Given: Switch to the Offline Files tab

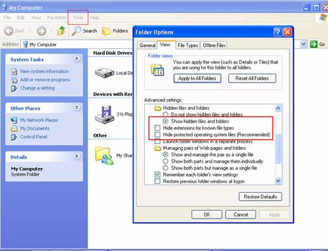Looking at the screenshot, I should 214,45.
